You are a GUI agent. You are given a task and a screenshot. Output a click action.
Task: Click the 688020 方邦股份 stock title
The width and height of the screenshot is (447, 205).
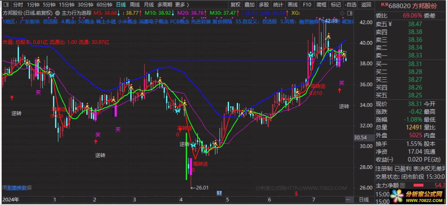(x=413, y=6)
